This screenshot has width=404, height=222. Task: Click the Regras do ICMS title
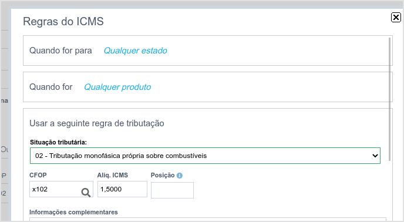click(x=63, y=21)
